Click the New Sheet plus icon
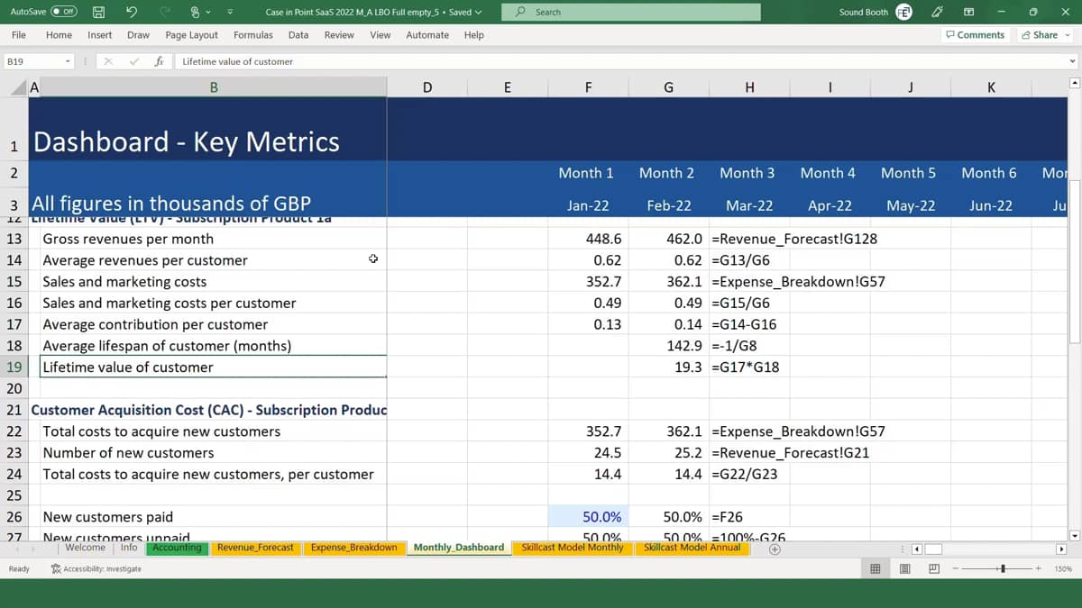The image size is (1082, 608). pyautogui.click(x=775, y=549)
